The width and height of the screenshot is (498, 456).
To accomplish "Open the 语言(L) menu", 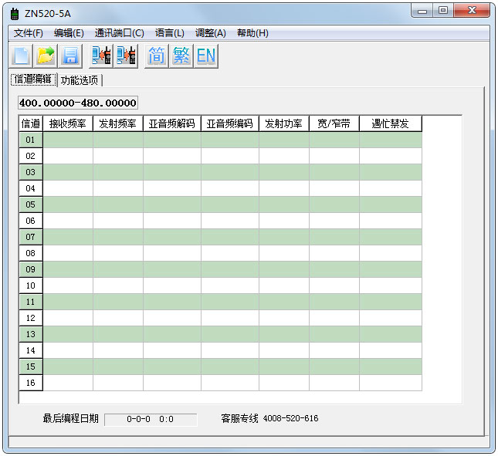I will tap(170, 33).
